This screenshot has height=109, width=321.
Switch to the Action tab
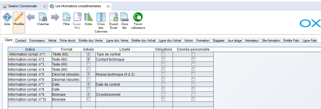(189, 41)
